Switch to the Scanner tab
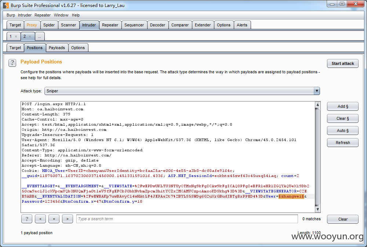Viewport: 367px width, 247px height. [68, 25]
